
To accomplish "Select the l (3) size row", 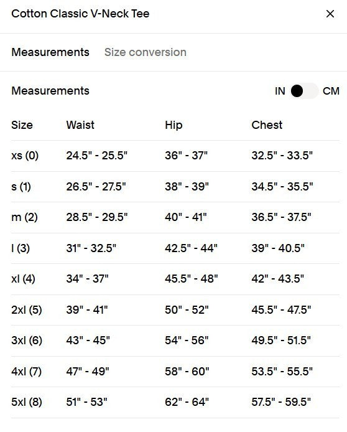I will point(175,248).
